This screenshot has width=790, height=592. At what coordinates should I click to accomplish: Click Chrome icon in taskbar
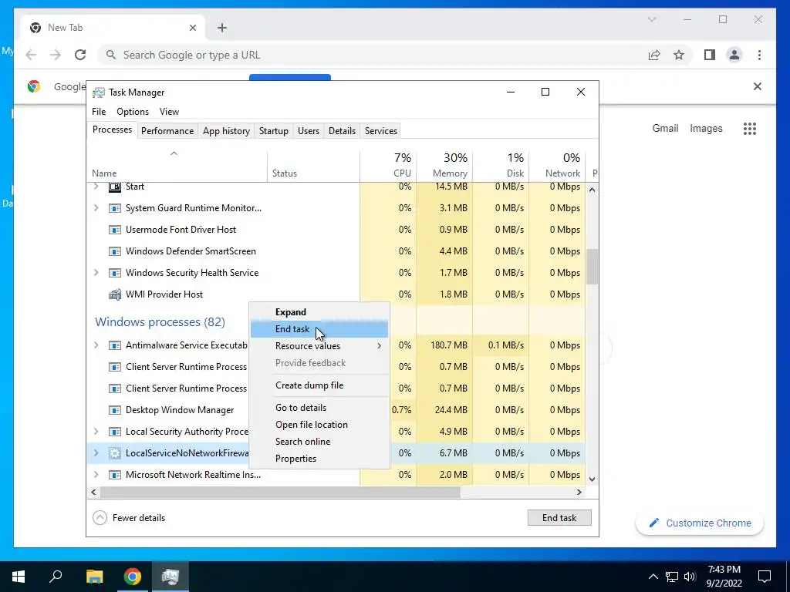point(133,577)
